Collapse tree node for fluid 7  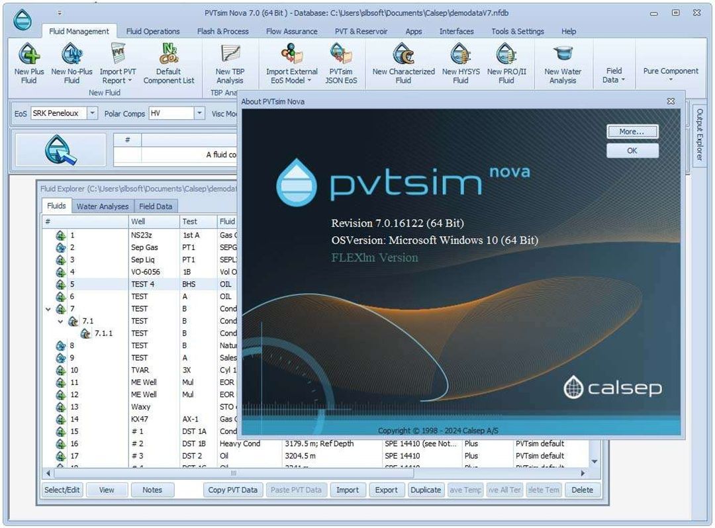(47, 308)
